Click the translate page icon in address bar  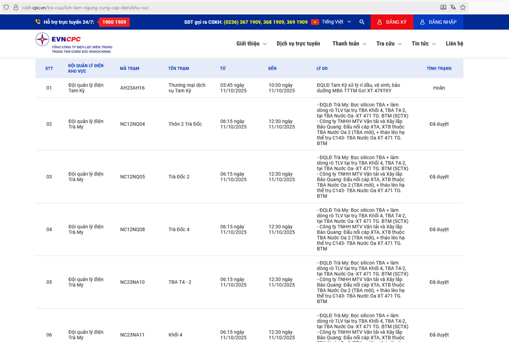tap(453, 7)
